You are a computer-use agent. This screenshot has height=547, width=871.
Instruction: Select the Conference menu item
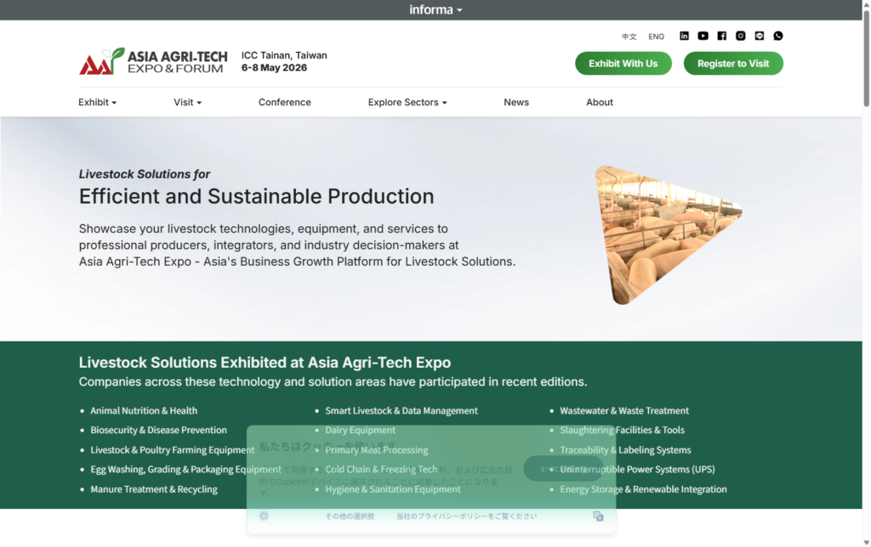click(284, 102)
